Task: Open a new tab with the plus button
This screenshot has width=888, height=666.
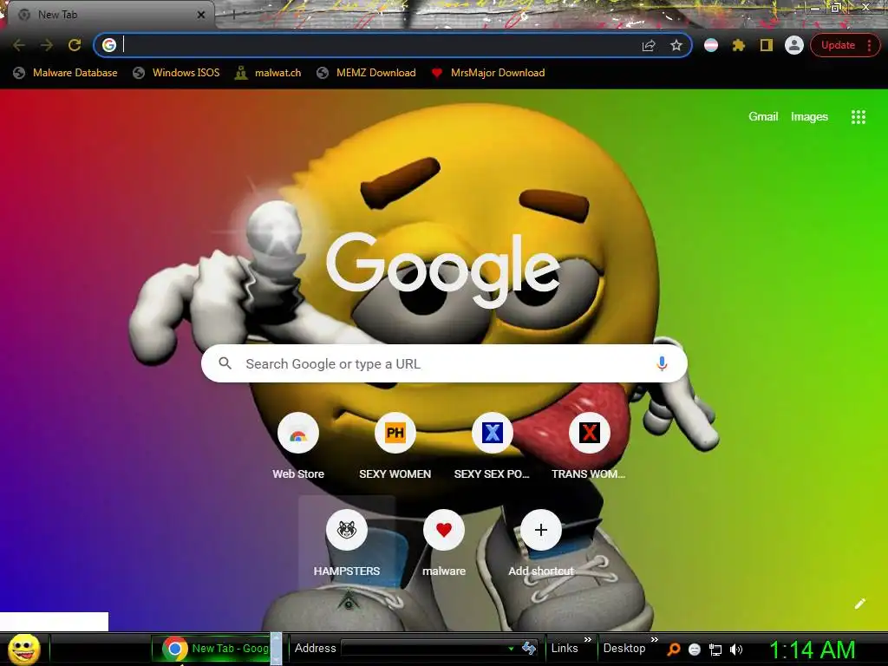Action: (x=234, y=15)
